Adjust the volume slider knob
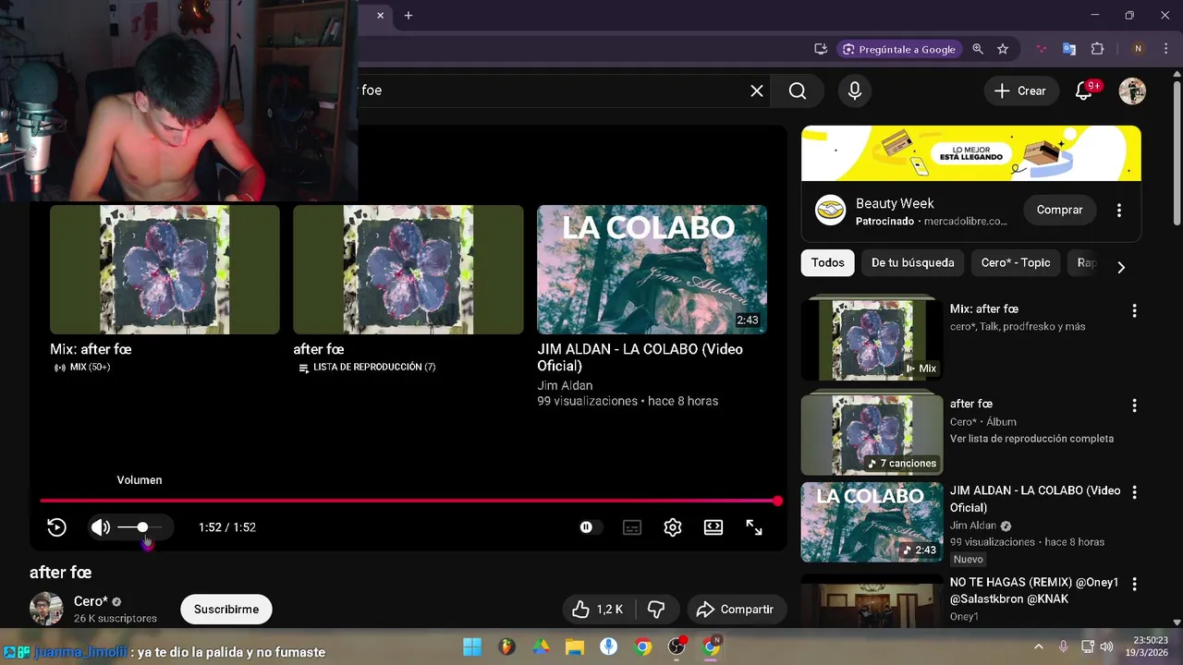This screenshot has width=1183, height=665. coord(142,527)
